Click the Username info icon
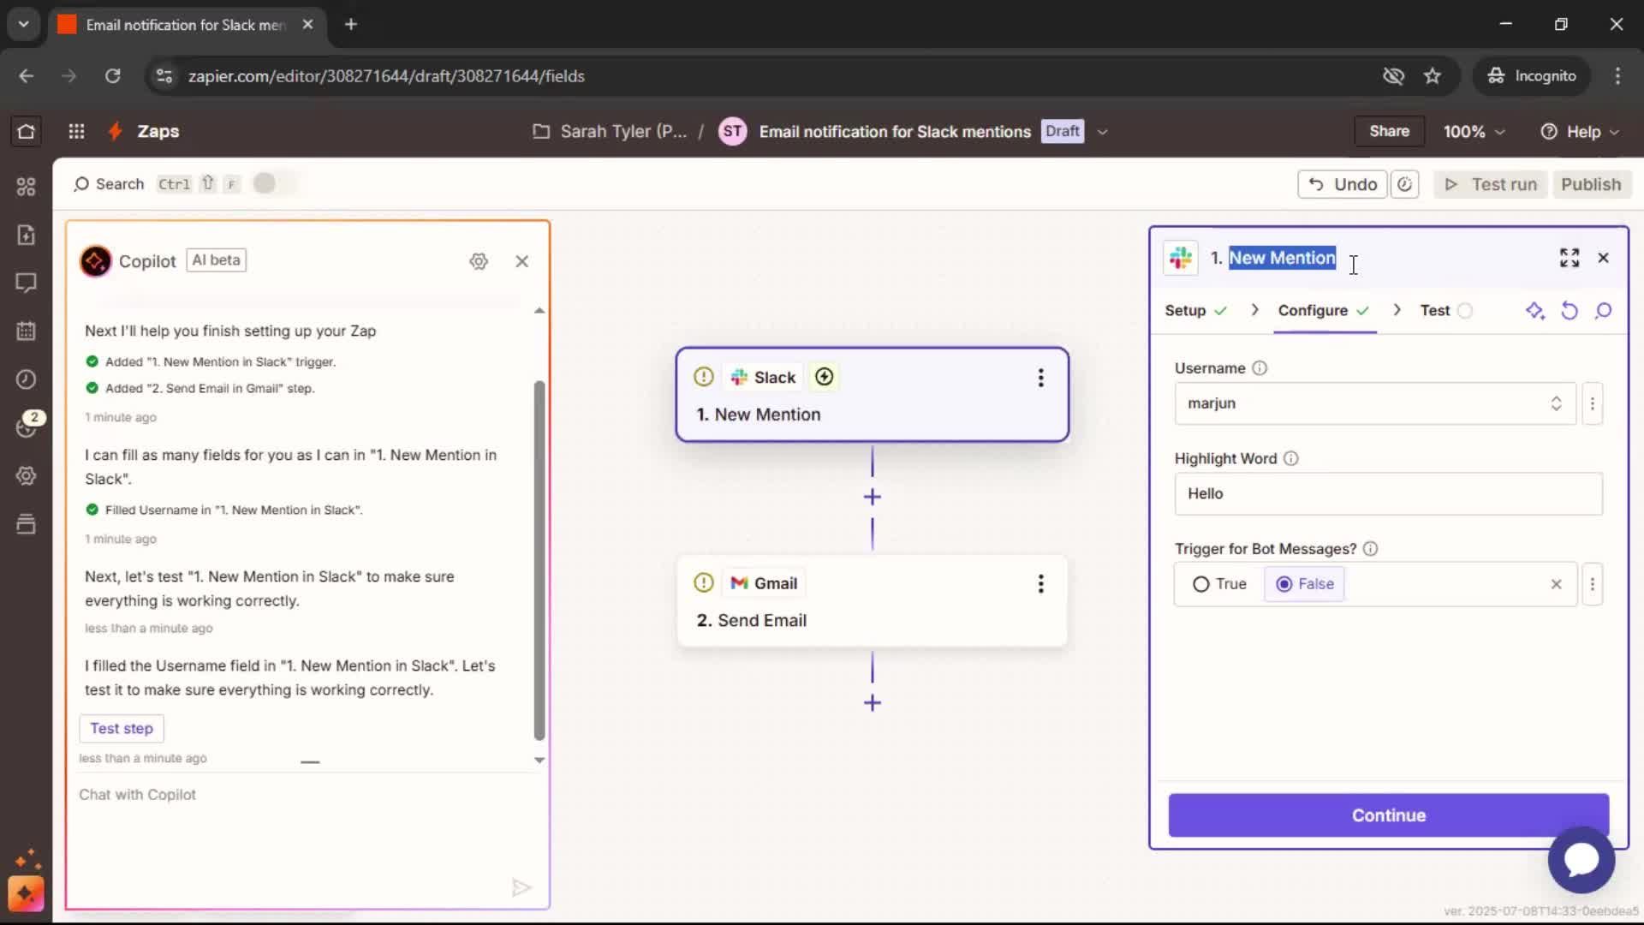This screenshot has height=925, width=1644. pyautogui.click(x=1260, y=368)
